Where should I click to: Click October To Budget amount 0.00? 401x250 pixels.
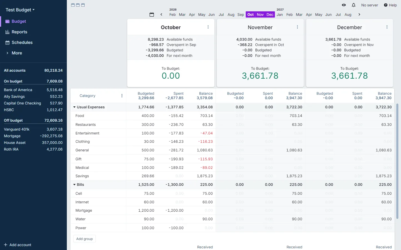[x=171, y=76]
